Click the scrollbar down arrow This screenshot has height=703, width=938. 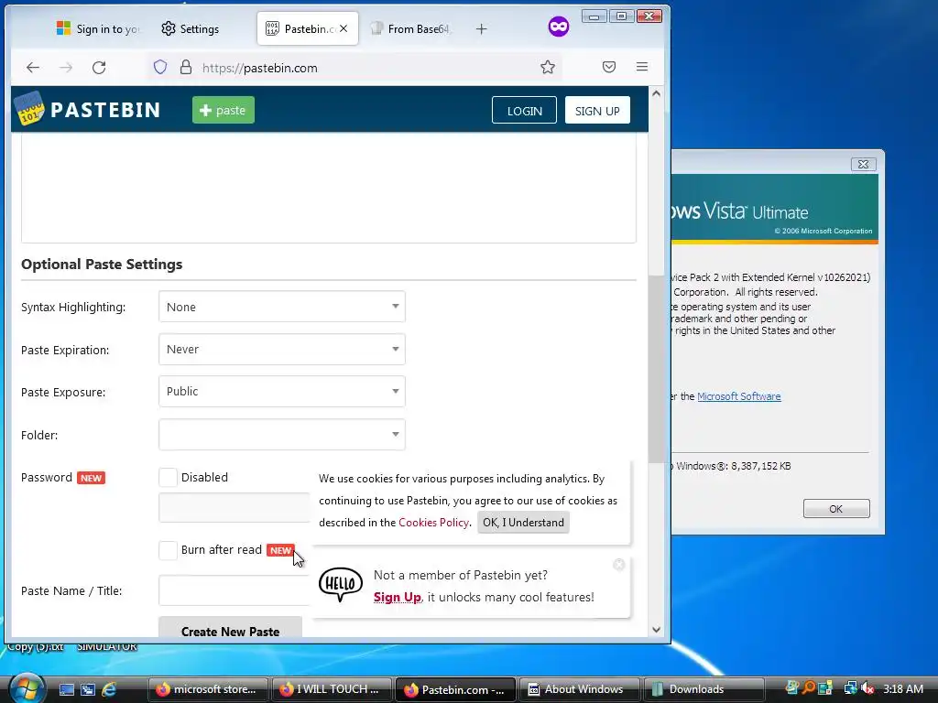656,630
